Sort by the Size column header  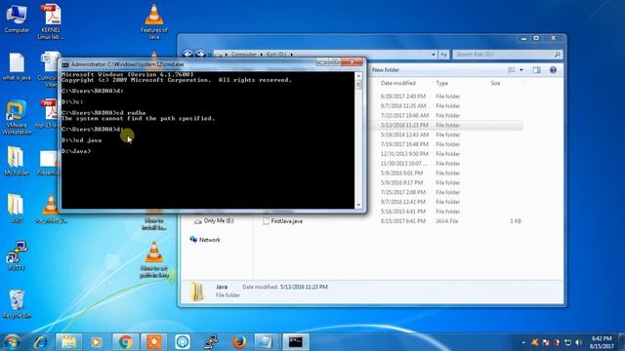(495, 83)
